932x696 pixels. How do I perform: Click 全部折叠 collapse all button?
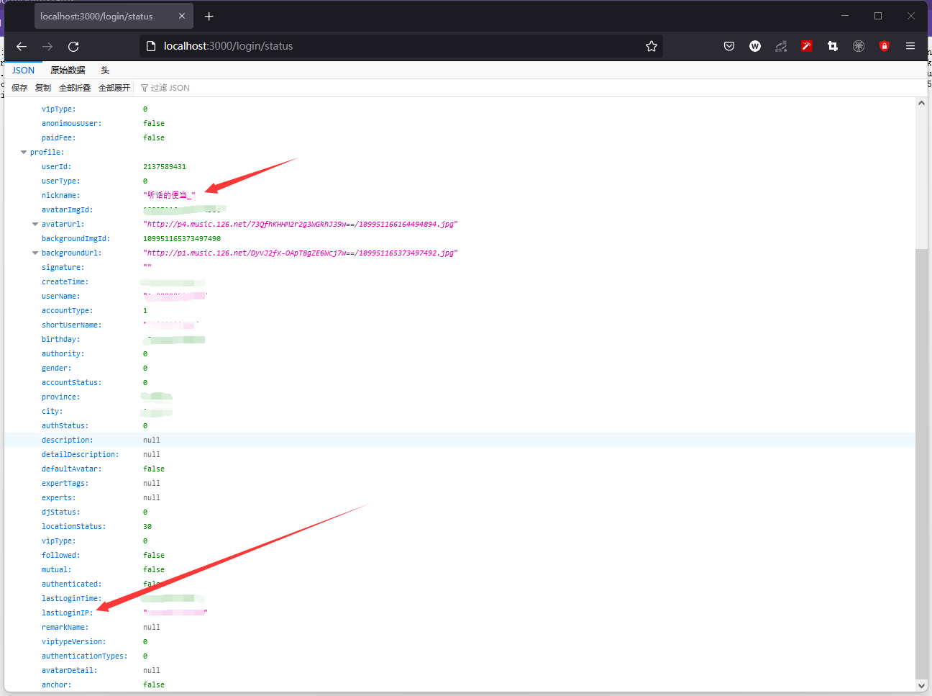point(75,88)
